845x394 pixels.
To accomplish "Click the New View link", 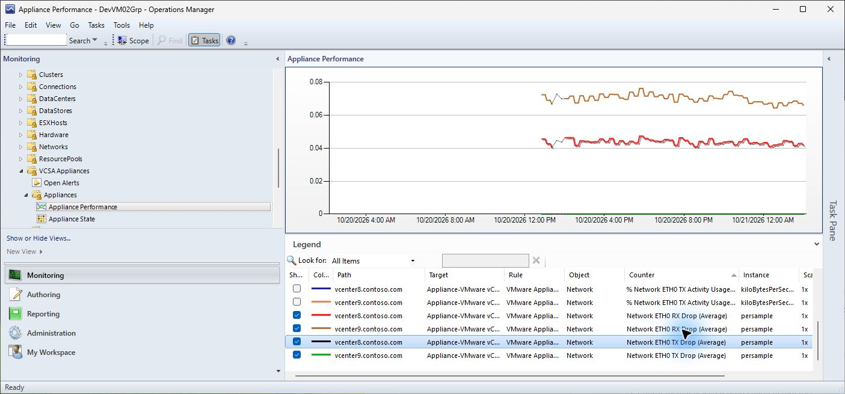I will coord(25,251).
